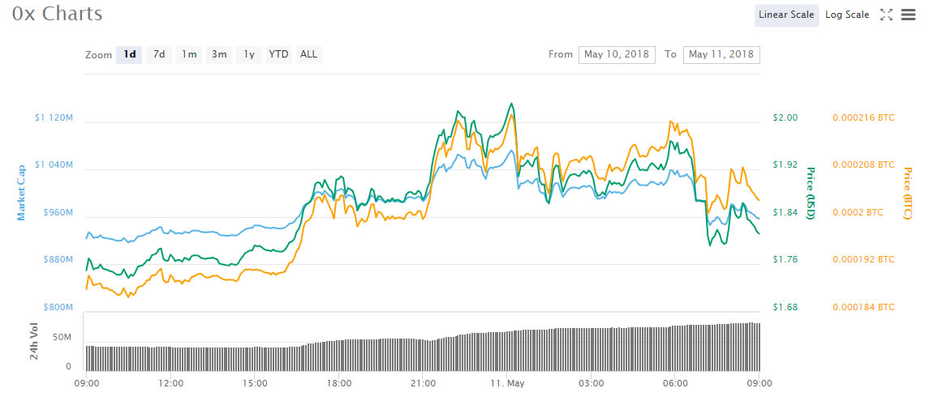Click the 21:00 time axis marker
925x405 pixels.
point(423,382)
